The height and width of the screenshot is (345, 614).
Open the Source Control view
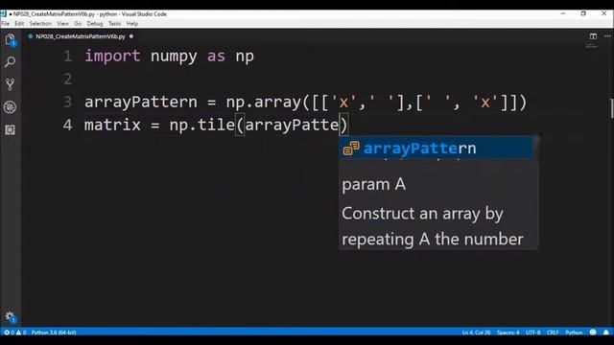click(10, 84)
